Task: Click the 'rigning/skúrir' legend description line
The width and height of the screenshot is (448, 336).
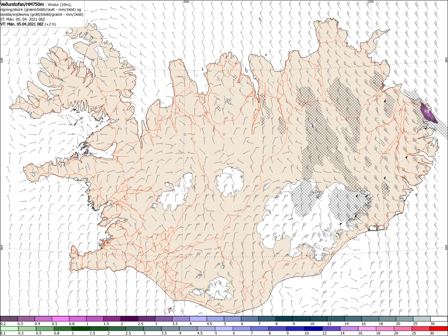Action: pos(41,9)
